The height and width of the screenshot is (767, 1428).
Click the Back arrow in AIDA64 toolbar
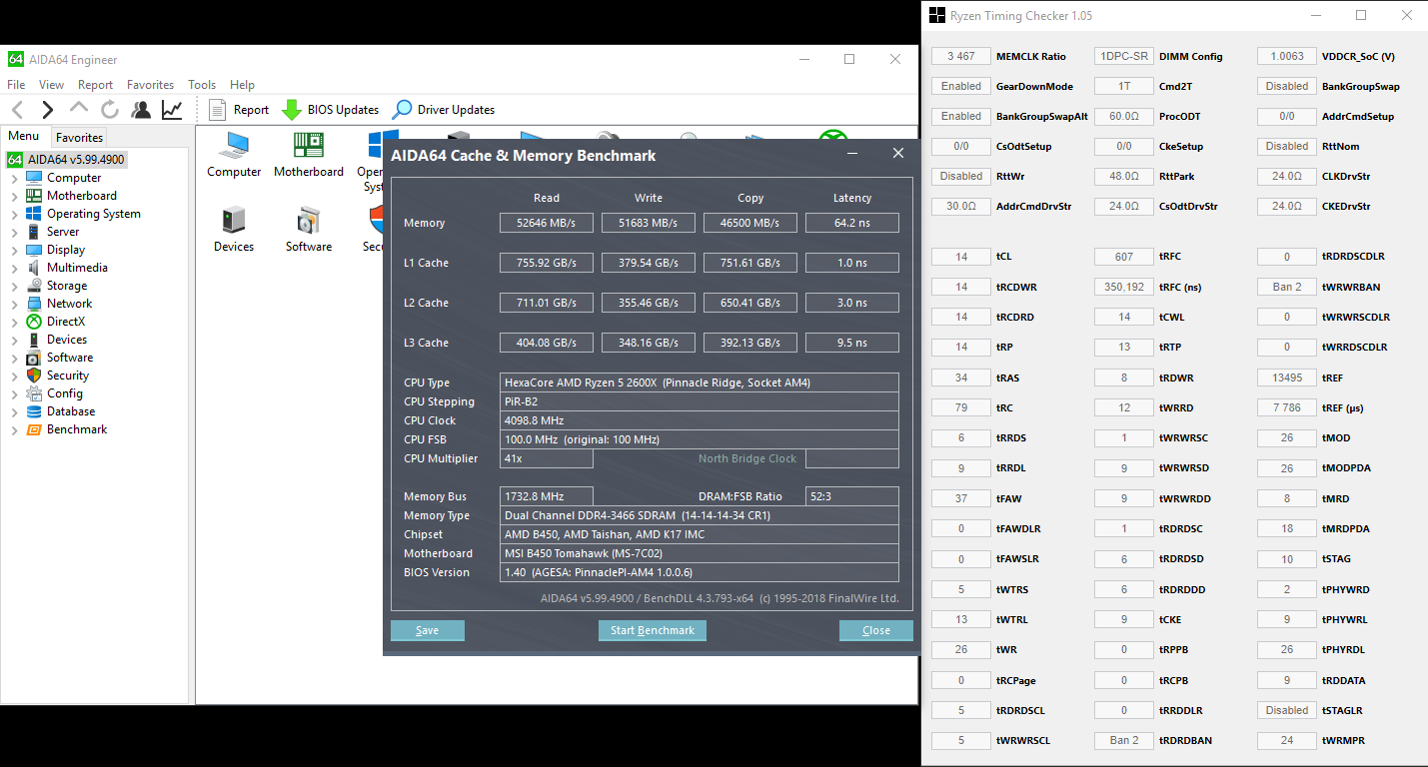17,110
